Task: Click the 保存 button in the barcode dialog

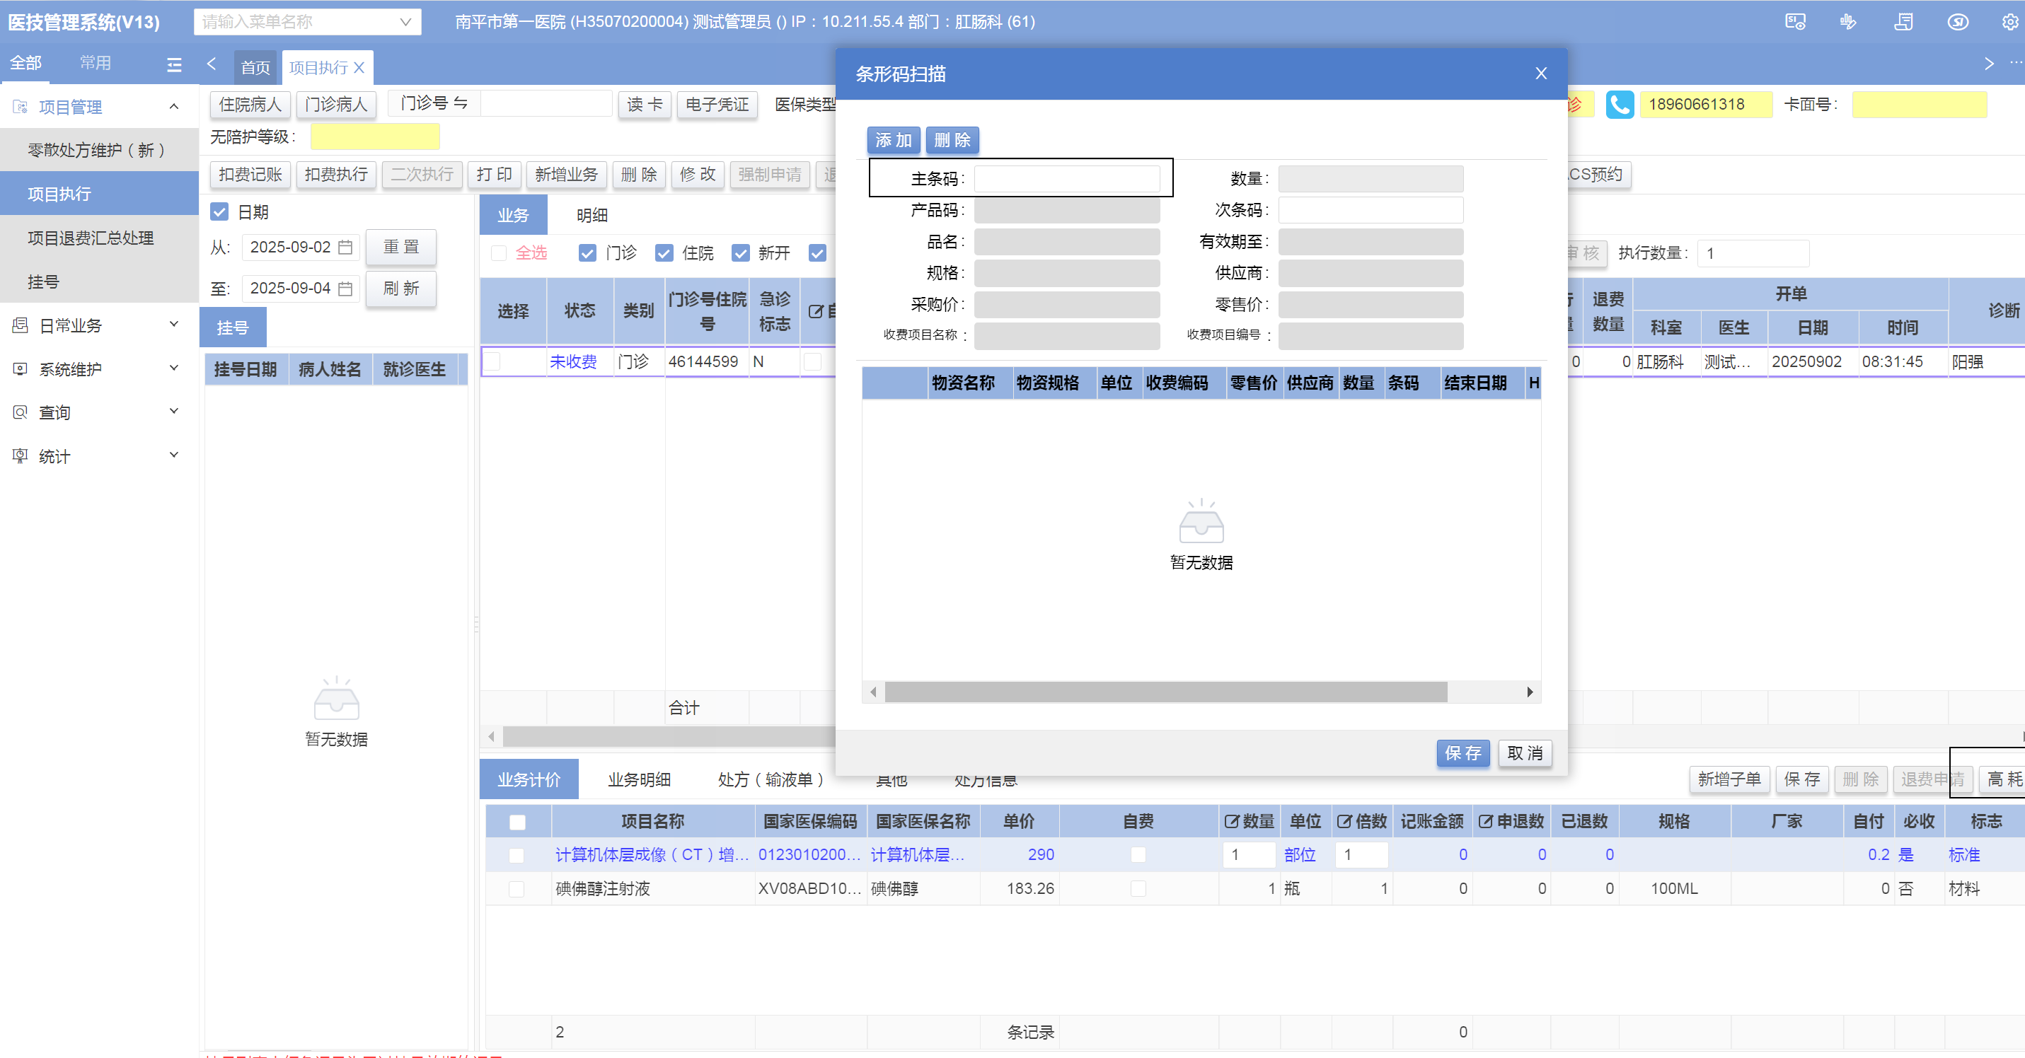Action: tap(1462, 753)
